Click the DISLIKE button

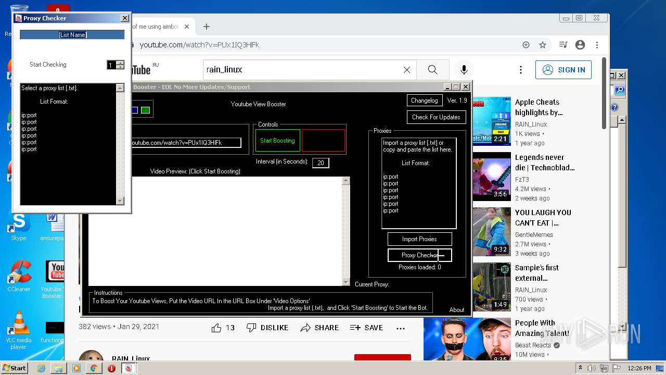[x=267, y=328]
